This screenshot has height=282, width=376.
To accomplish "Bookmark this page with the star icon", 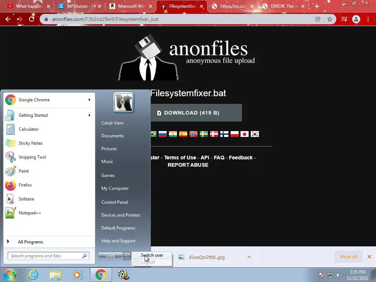I will tap(330, 19).
